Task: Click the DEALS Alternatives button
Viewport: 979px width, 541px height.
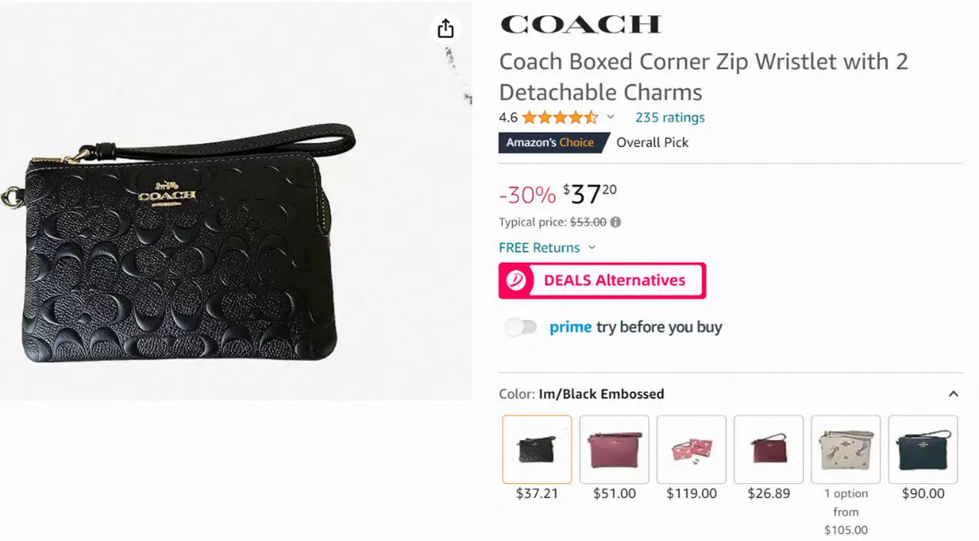Action: [x=602, y=281]
